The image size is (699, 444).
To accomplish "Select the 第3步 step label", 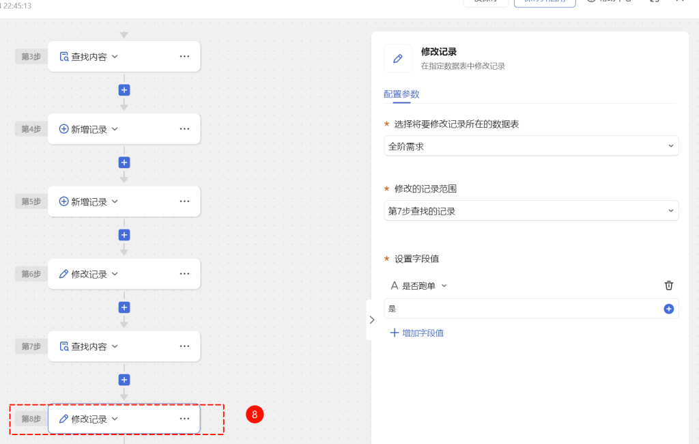I will point(31,57).
